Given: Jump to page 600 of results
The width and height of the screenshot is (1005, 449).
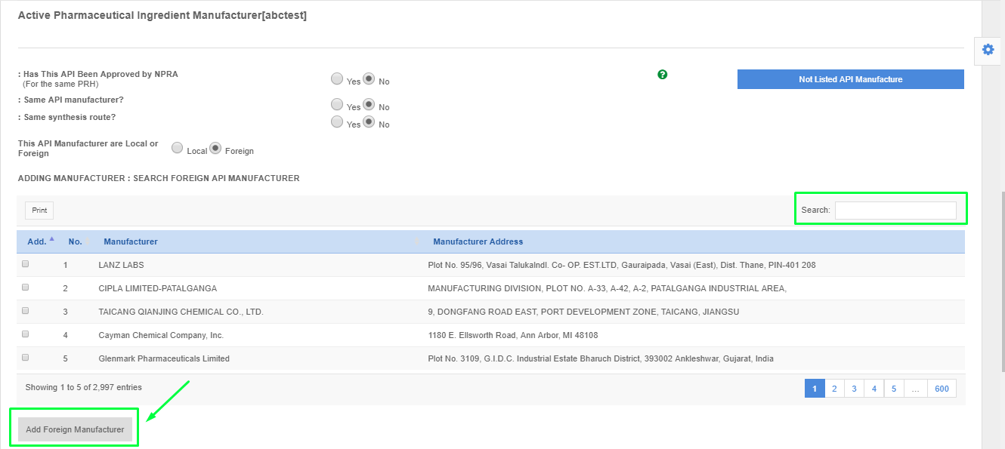Looking at the screenshot, I should click(942, 388).
